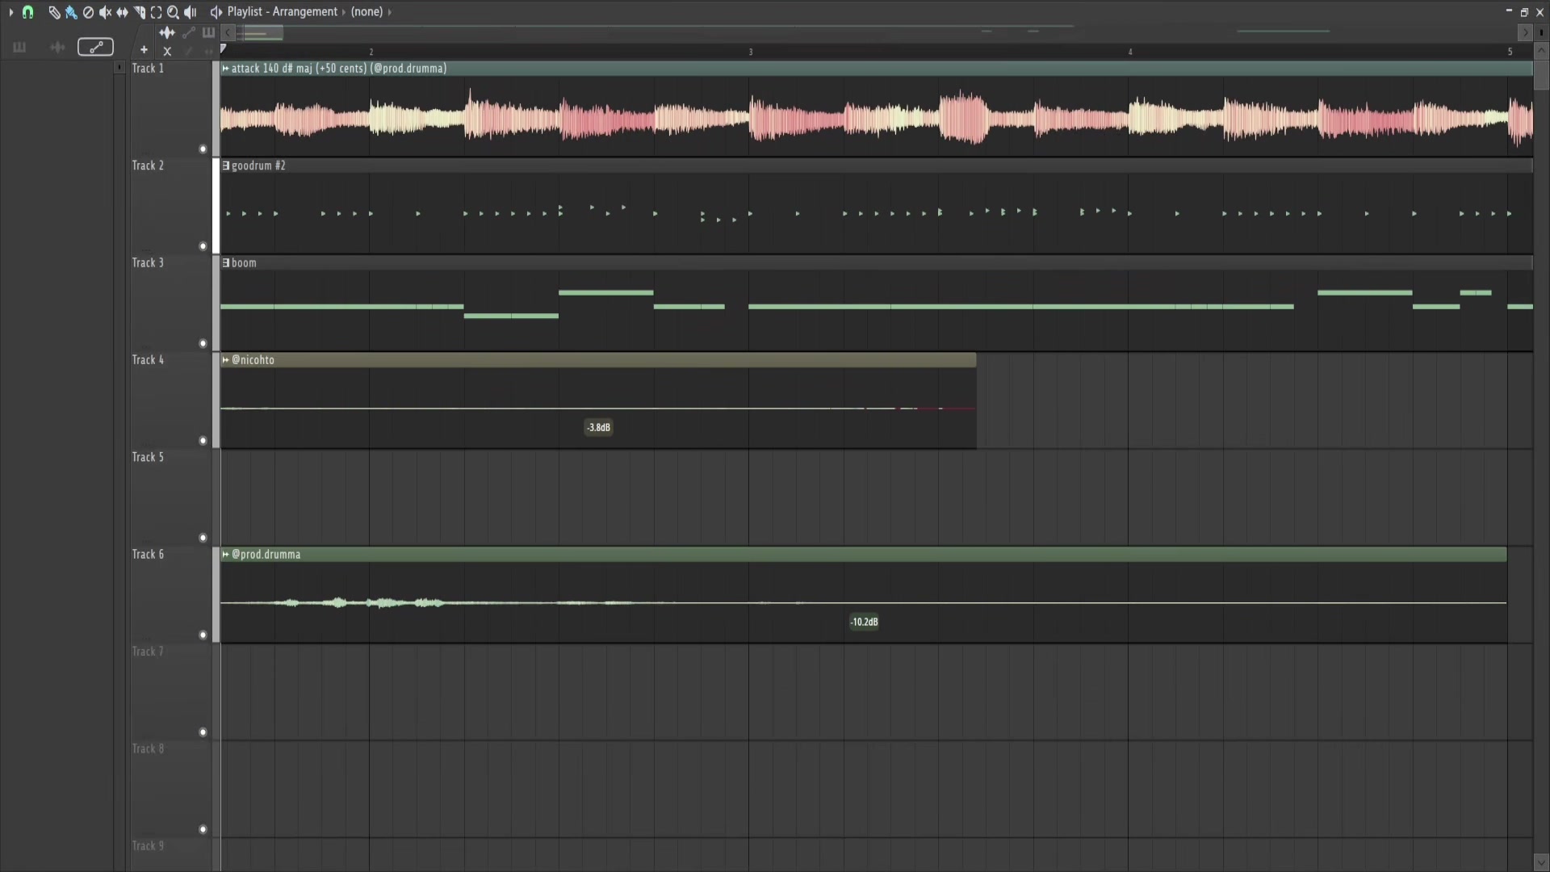Mute Track 2 with its dot switch
Image resolution: width=1550 pixels, height=872 pixels.
[x=203, y=246]
